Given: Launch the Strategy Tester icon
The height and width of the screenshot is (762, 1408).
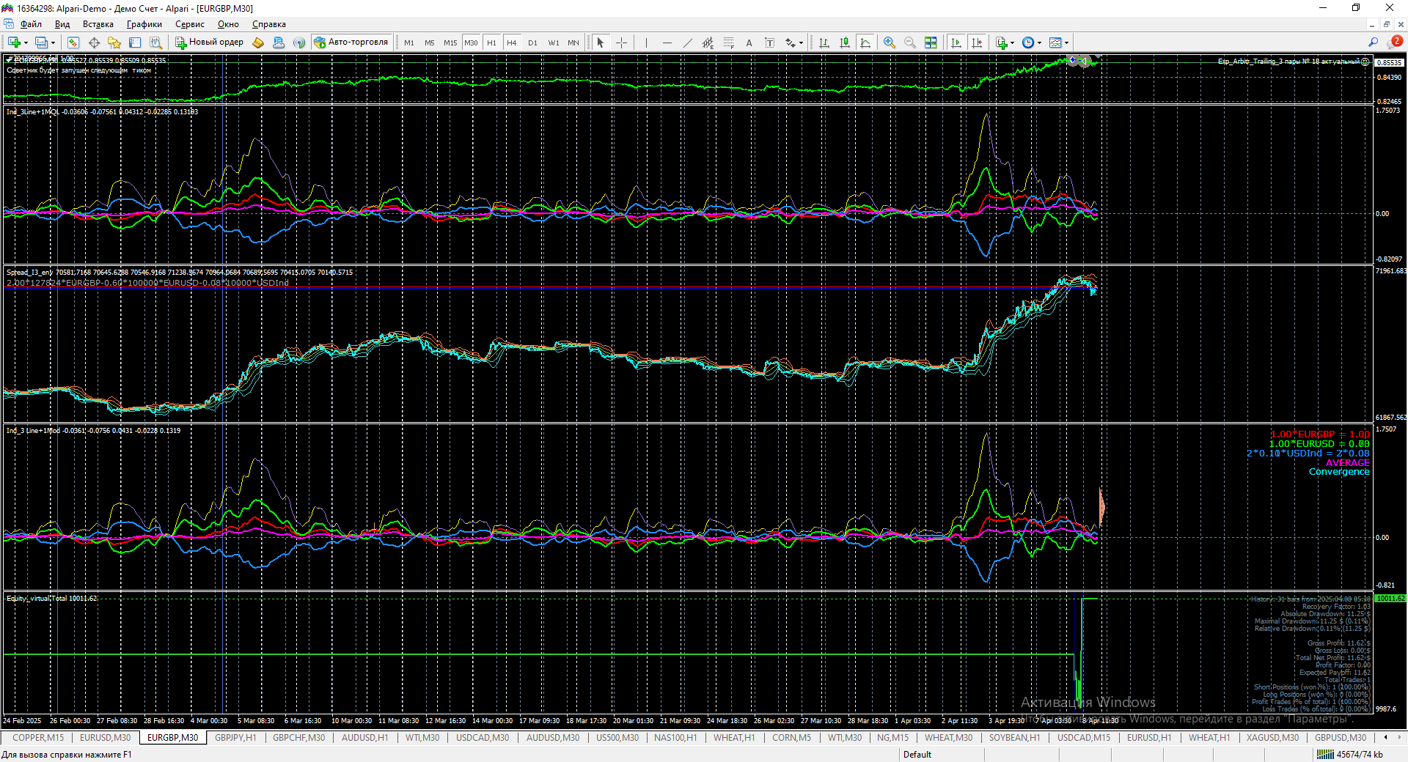Looking at the screenshot, I should point(155,42).
